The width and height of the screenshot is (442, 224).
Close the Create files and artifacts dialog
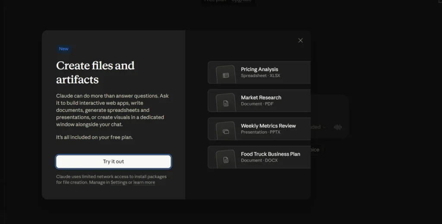point(300,40)
